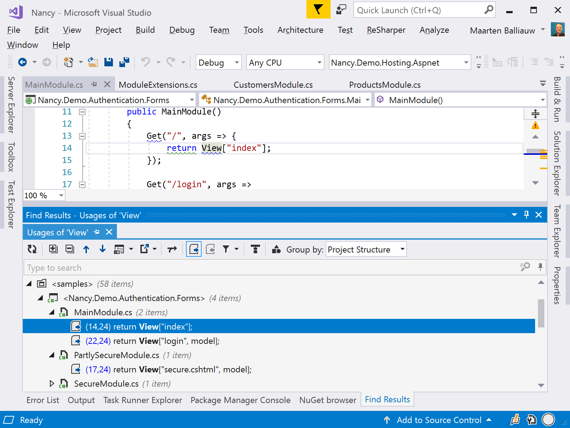This screenshot has height=428, width=570.
Task: Open the Server Explorer side panel
Action: (x=11, y=105)
